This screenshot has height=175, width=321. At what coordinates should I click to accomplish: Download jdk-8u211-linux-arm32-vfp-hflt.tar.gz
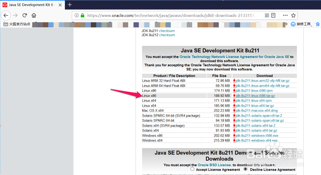click(x=263, y=81)
